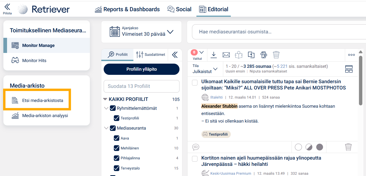The height and width of the screenshot is (176, 366).
Task: Uncheck the Mehiläinen profile checkbox
Action: click(117, 148)
